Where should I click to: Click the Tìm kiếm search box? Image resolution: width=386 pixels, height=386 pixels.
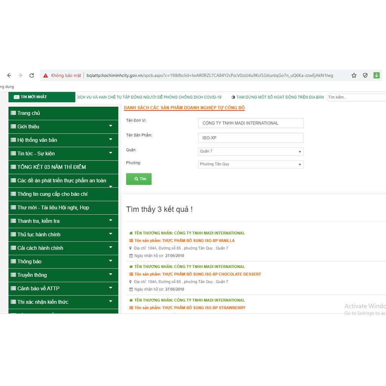(356, 97)
